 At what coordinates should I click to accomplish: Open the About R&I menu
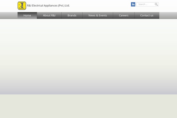(49, 15)
